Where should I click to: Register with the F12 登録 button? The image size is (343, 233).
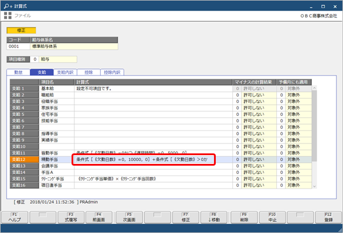pyautogui.click(x=328, y=217)
